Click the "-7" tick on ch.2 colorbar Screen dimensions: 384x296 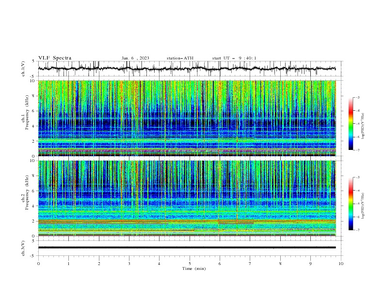pos(357,230)
